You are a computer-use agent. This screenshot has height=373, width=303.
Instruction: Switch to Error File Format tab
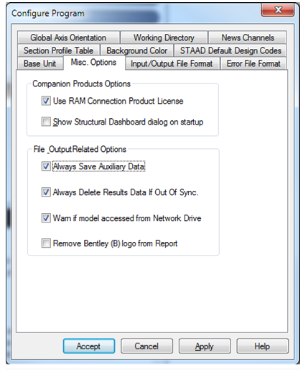point(253,63)
